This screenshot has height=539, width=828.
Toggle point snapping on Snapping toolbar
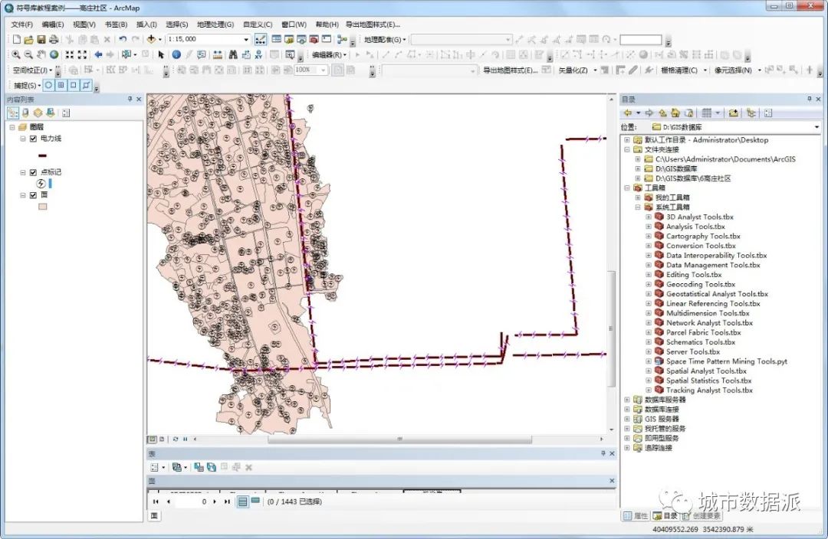[48, 85]
